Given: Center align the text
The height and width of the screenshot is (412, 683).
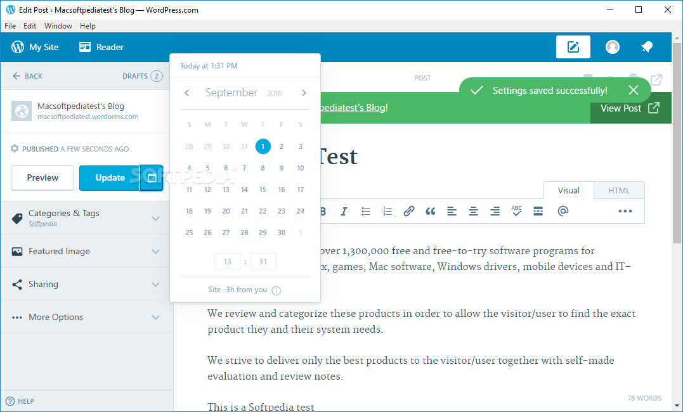Looking at the screenshot, I should (x=474, y=211).
